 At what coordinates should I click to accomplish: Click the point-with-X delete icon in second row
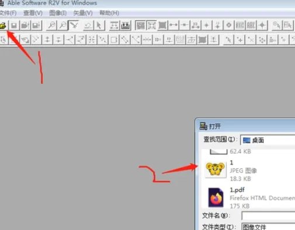click(x=251, y=40)
